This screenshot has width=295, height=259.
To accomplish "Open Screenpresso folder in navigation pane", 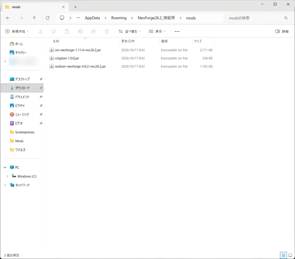I will pyautogui.click(x=25, y=132).
